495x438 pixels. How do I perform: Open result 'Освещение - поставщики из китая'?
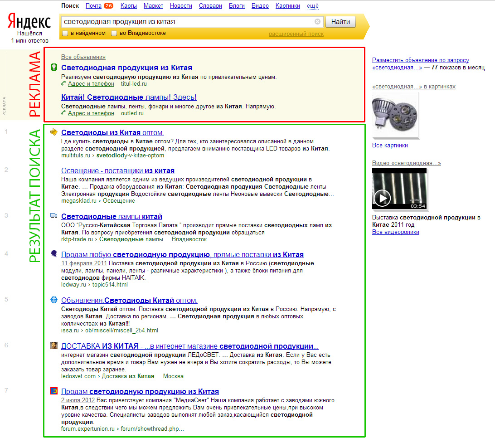click(x=118, y=171)
